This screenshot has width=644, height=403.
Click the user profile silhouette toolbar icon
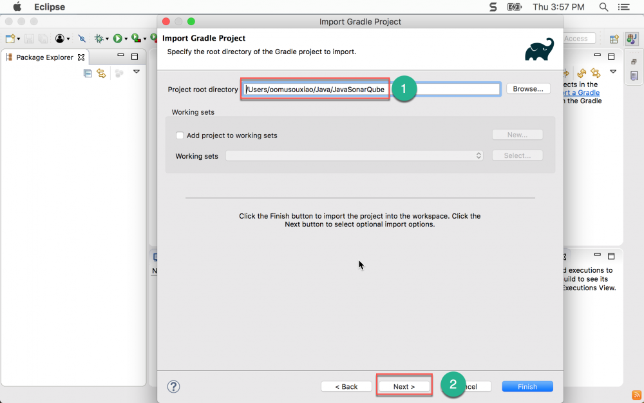[60, 39]
